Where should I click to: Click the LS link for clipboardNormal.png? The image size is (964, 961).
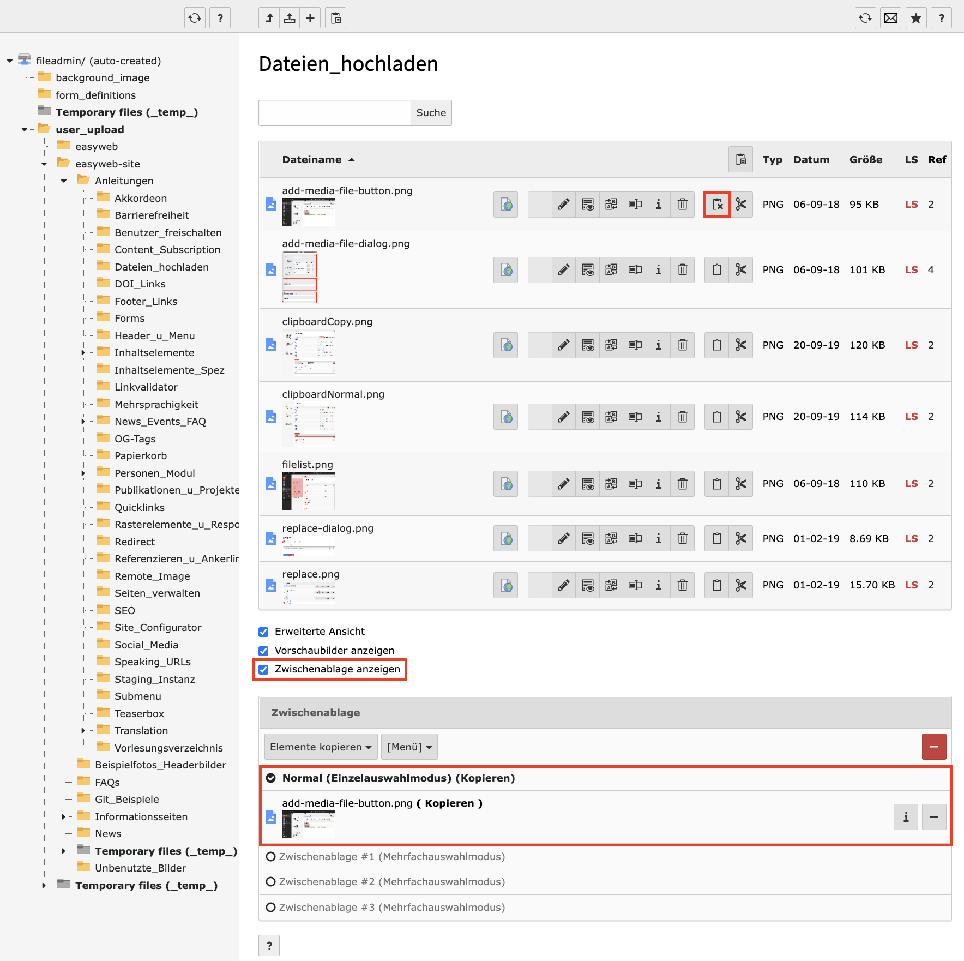[x=911, y=416]
